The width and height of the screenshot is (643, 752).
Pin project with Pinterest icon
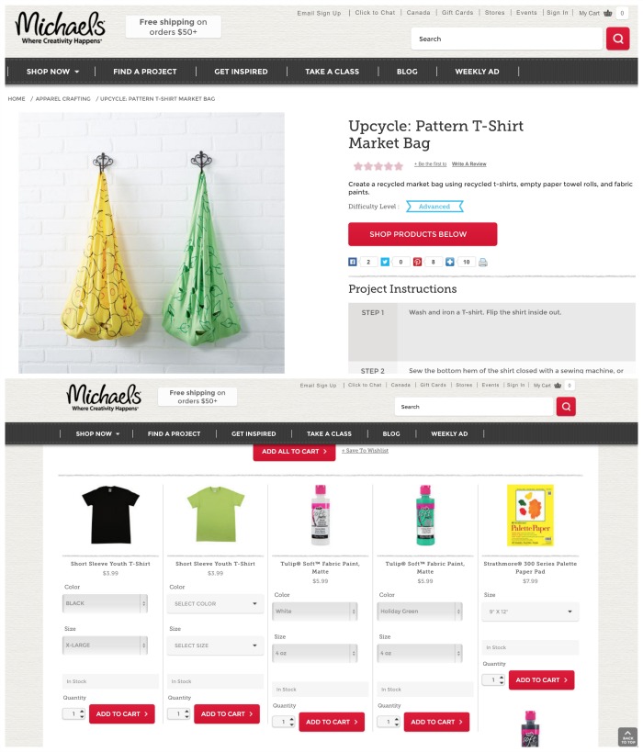point(417,262)
